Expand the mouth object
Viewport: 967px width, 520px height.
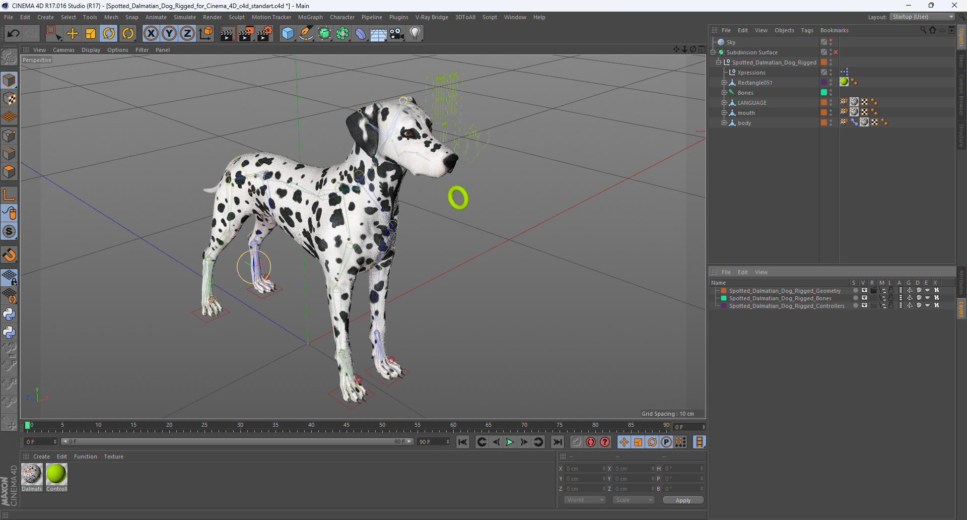(x=724, y=113)
